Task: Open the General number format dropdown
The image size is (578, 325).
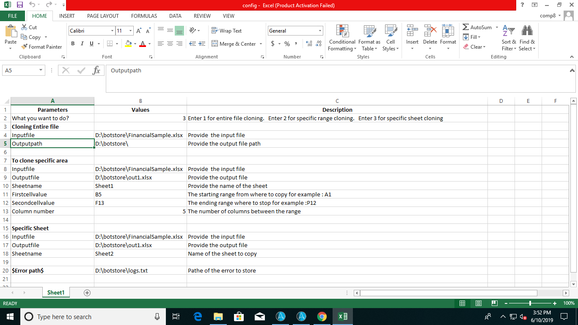Action: [320, 31]
